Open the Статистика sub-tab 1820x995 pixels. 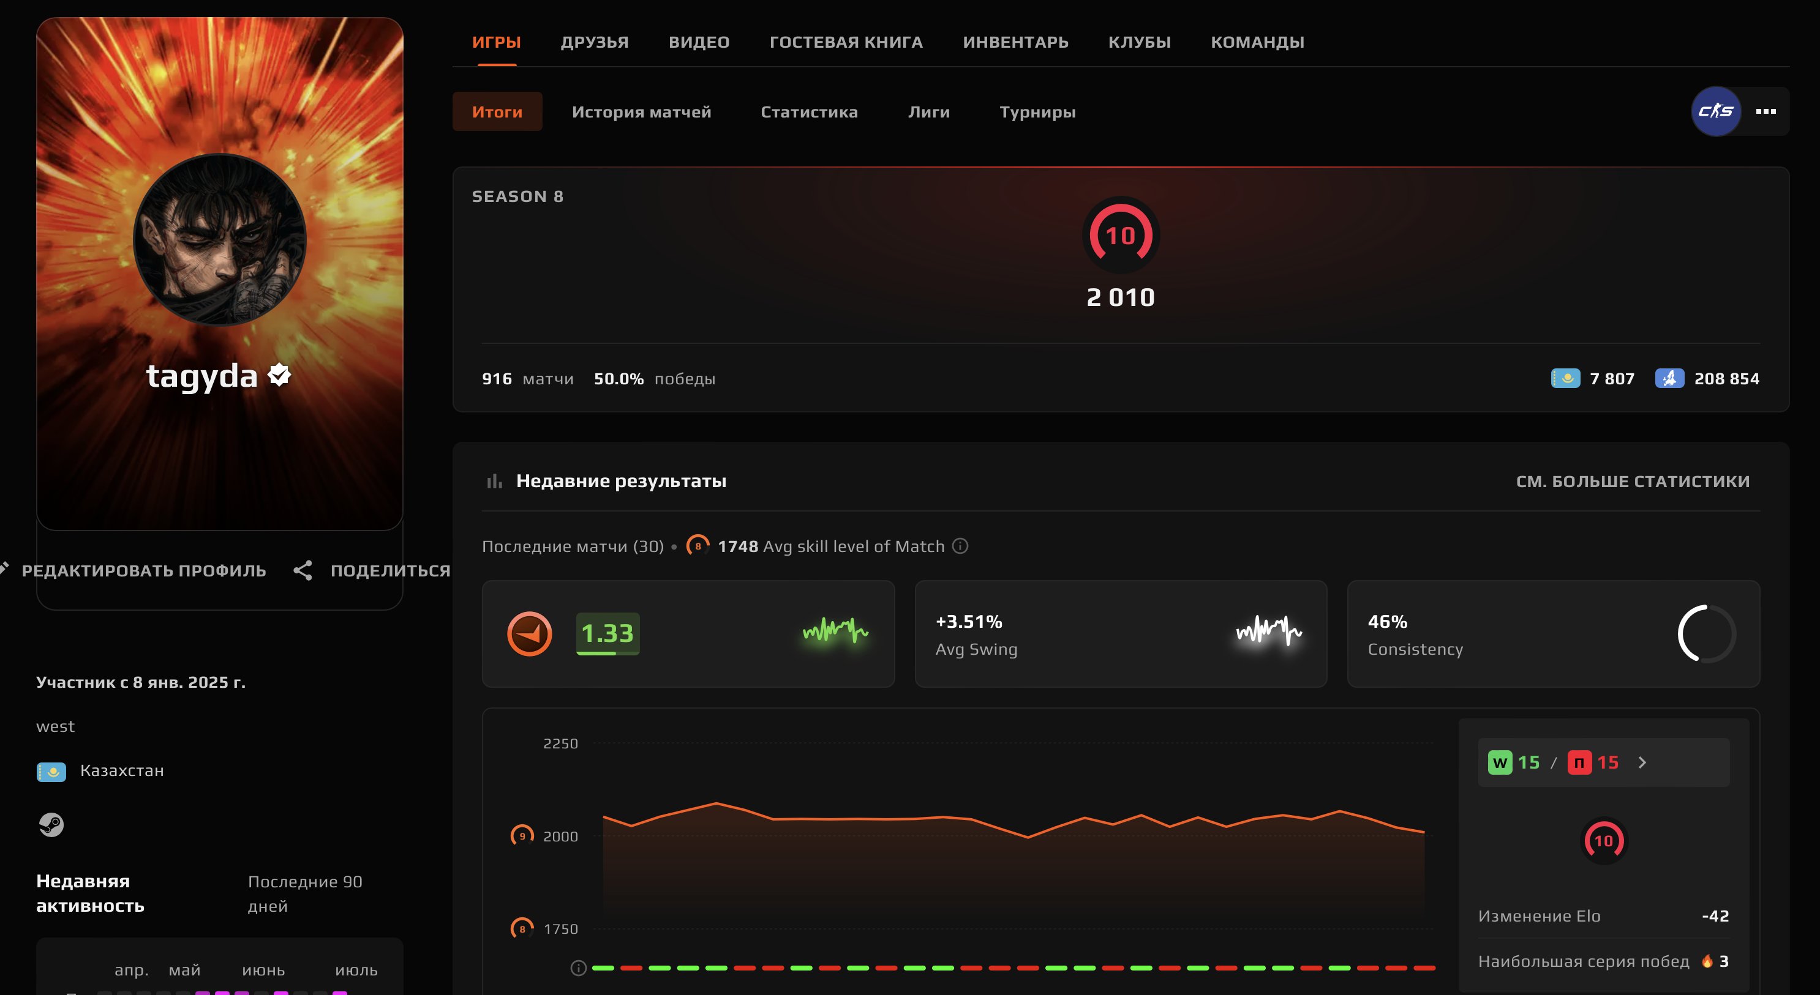tap(809, 111)
